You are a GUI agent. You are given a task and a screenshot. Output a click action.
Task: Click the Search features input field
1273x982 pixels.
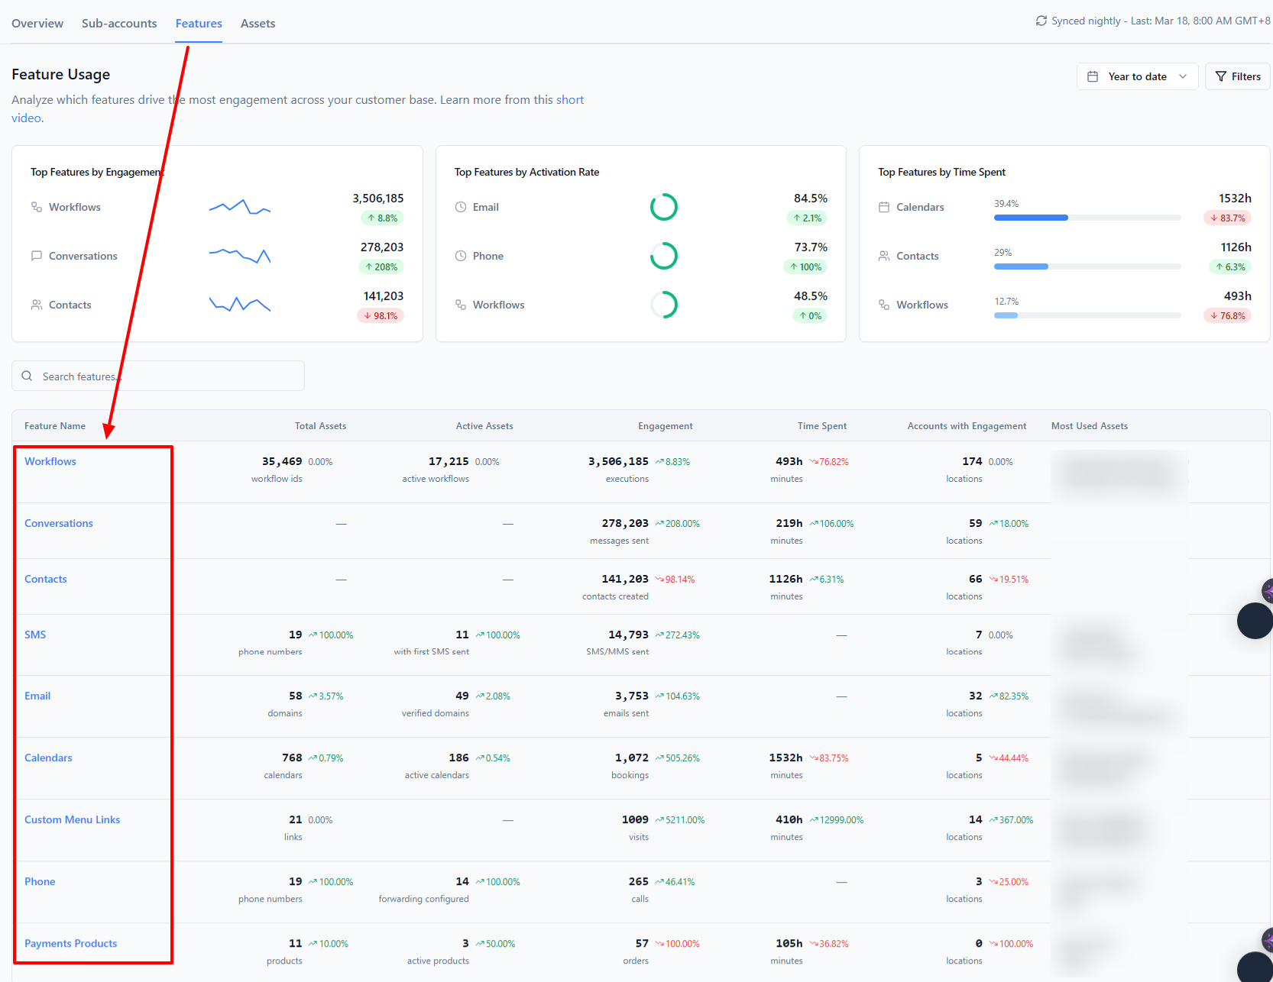pyautogui.click(x=158, y=376)
